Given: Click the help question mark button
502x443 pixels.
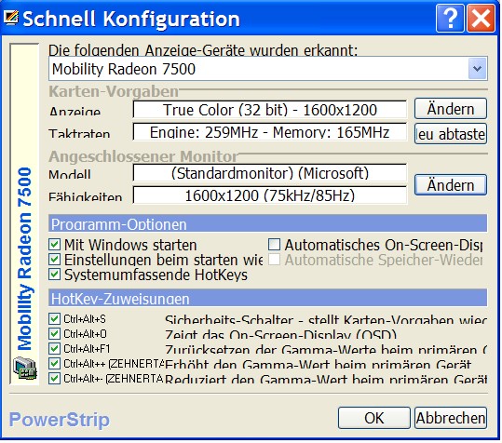Looking at the screenshot, I should [x=450, y=19].
